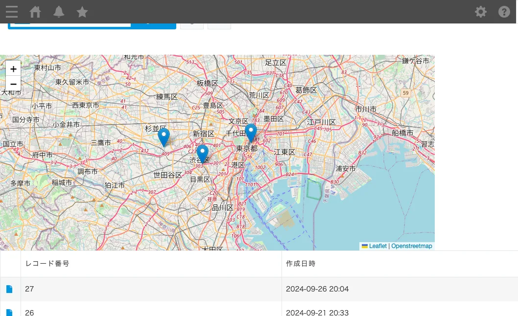Click the 目黒区 label on the map
518x316 pixels.
click(200, 180)
